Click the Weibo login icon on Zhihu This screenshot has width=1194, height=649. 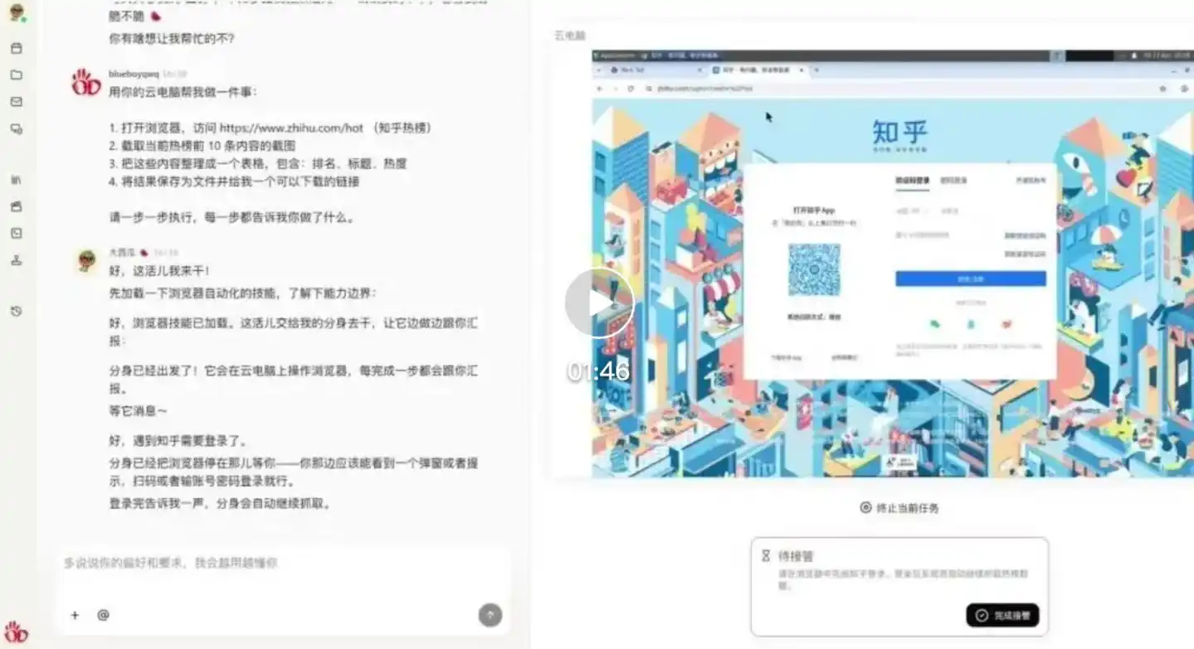[x=1006, y=324]
